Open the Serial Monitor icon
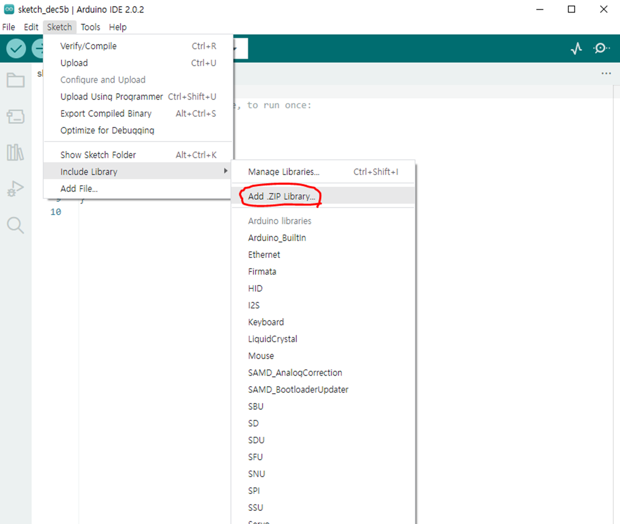This screenshot has height=524, width=620. click(x=601, y=48)
